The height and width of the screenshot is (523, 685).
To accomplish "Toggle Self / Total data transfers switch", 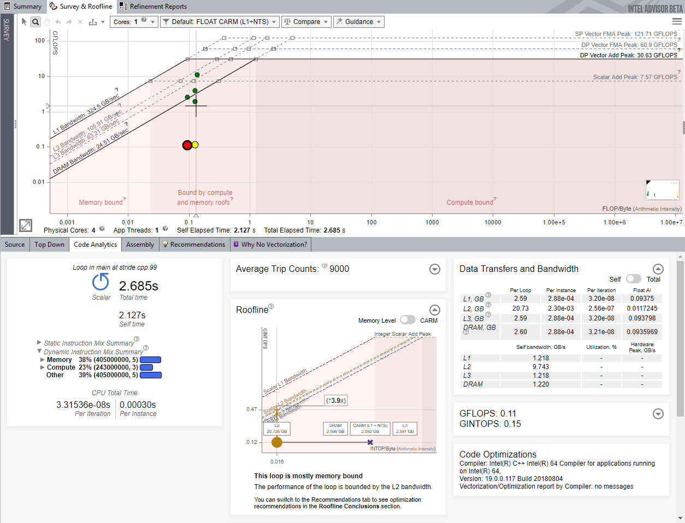I will coord(633,279).
